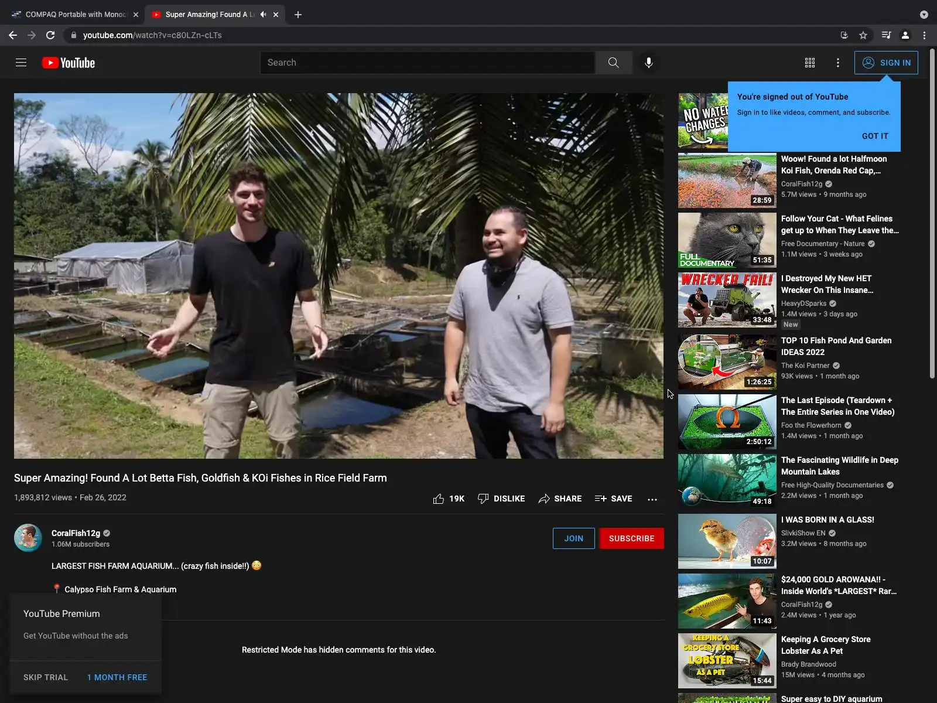Visit HeavyDSparks channel link
This screenshot has width=937, height=703.
coord(803,303)
